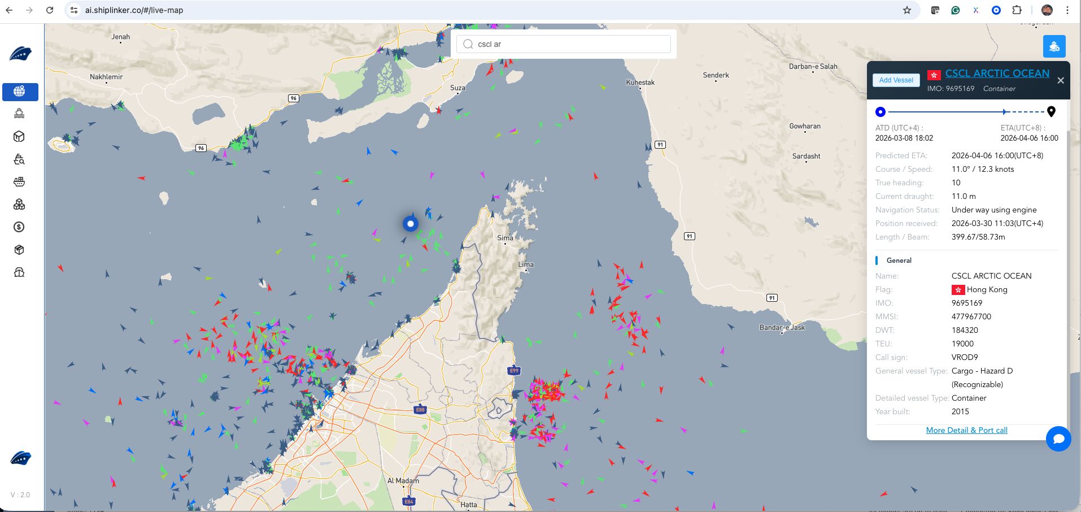Click the version label V : 2.0

tap(20, 494)
